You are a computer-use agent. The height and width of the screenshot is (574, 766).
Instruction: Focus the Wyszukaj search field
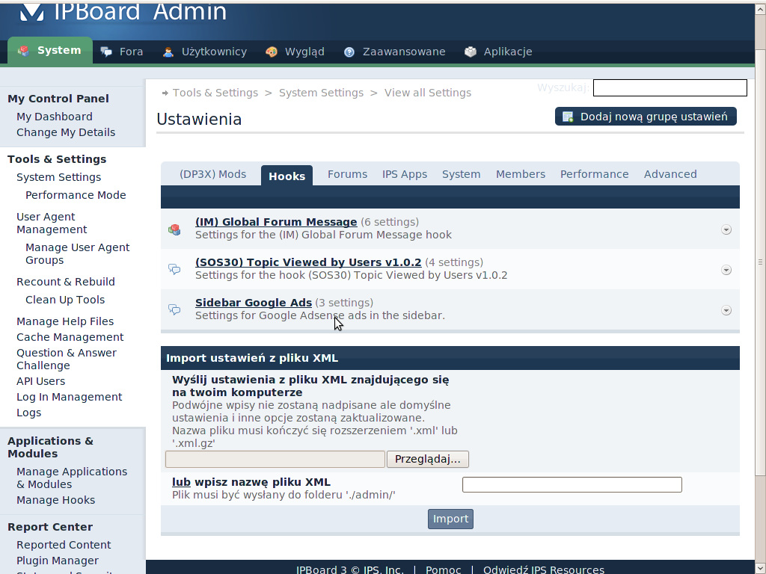(x=670, y=88)
